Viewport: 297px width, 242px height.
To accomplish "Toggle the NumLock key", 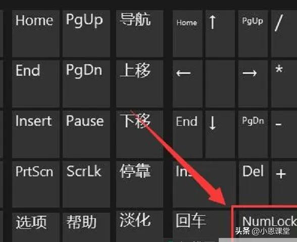I will [265, 224].
